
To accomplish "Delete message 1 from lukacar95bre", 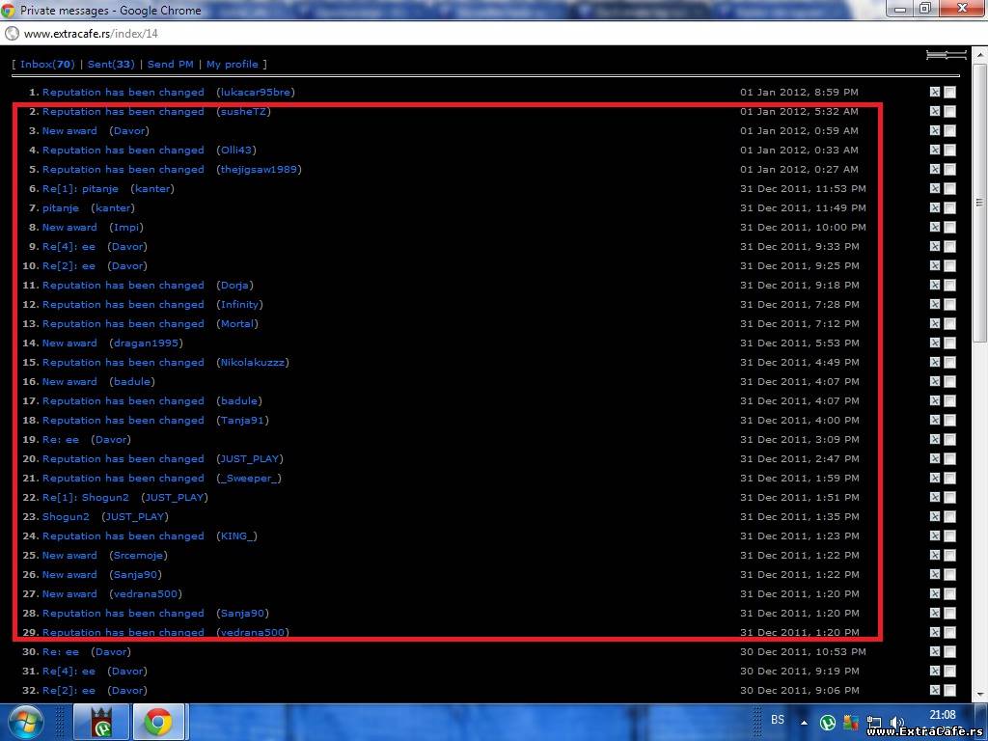I will click(x=934, y=93).
